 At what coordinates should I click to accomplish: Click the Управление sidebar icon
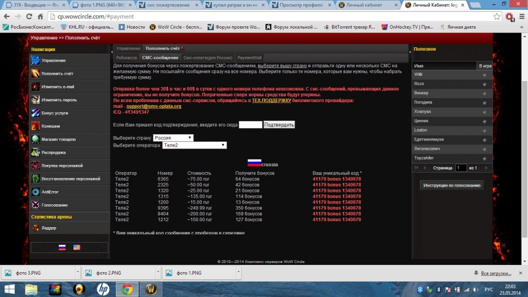tap(35, 61)
